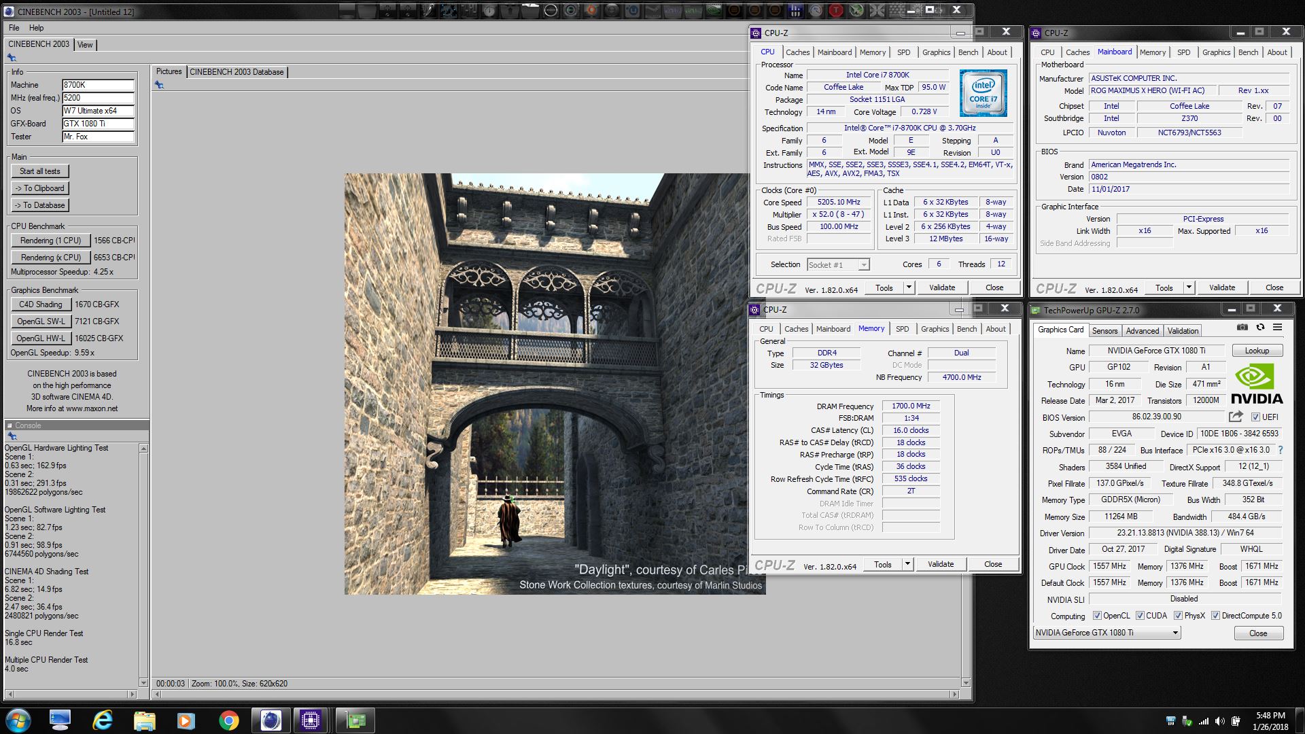Run the C4D Shading benchmark
Viewport: 1305px width, 734px height.
(41, 304)
